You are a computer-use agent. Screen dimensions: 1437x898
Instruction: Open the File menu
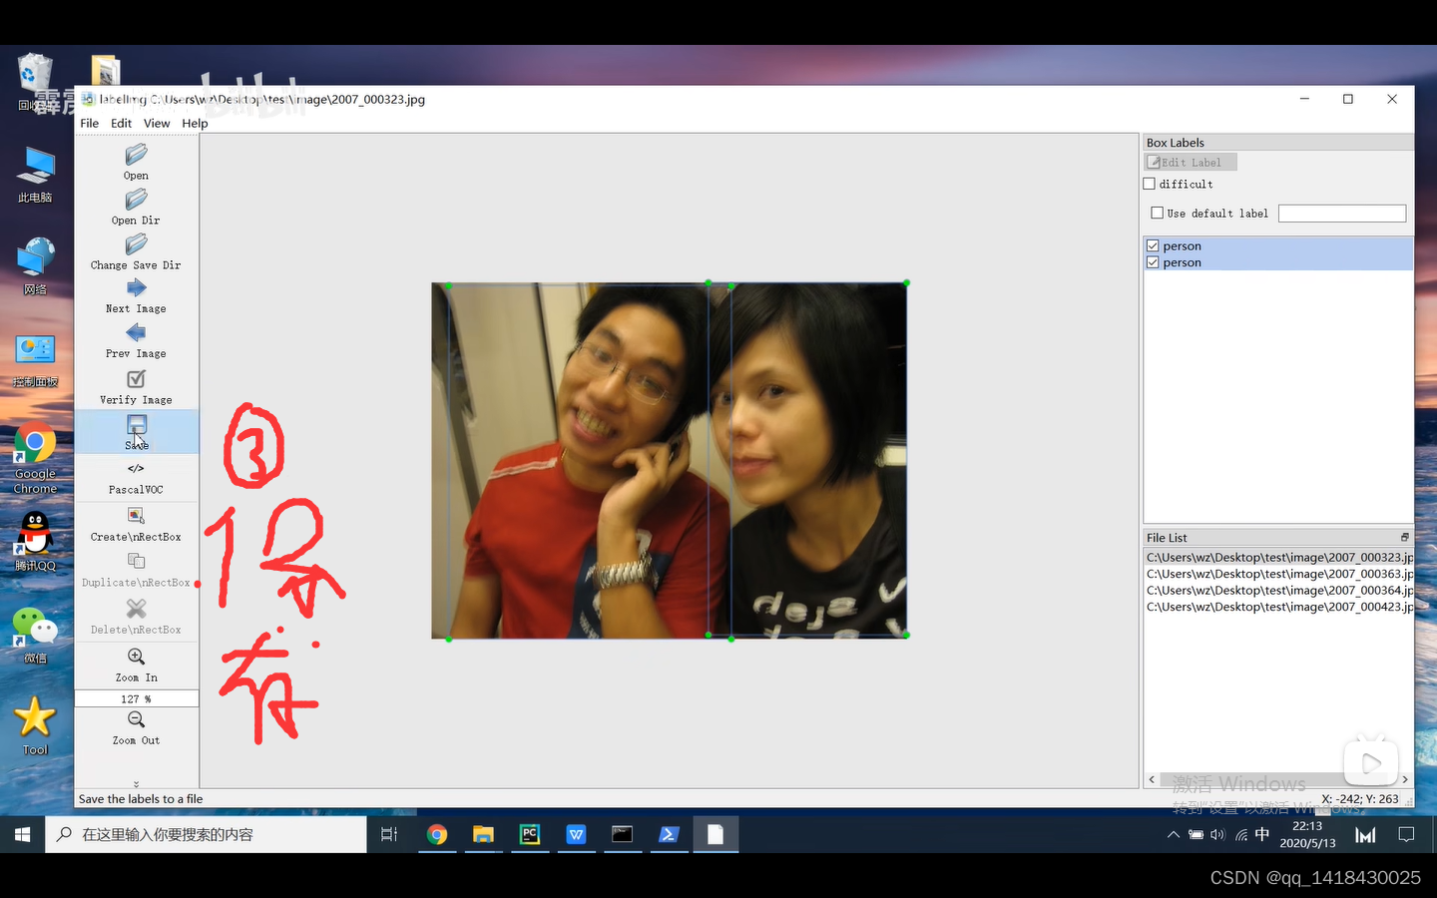point(89,124)
